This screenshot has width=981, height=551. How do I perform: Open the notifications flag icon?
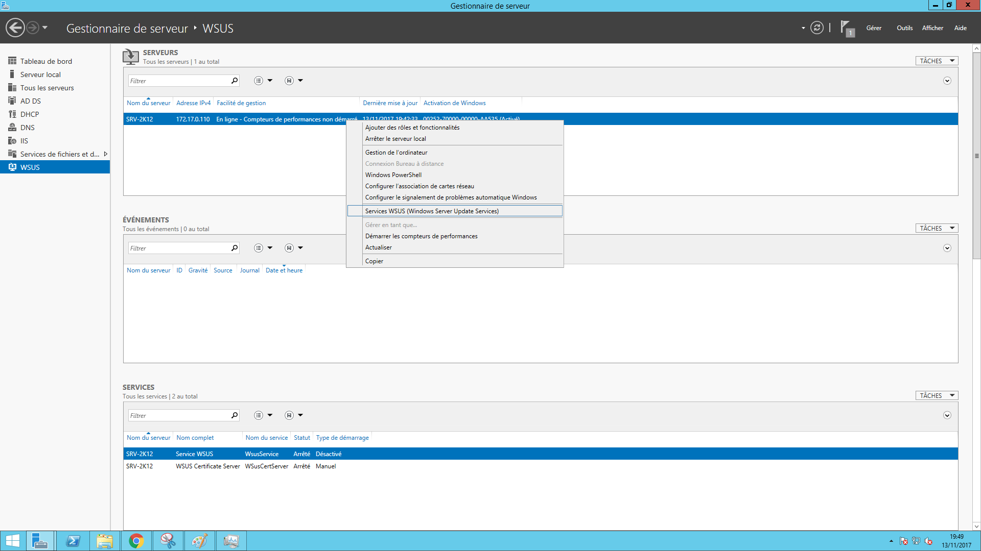[x=847, y=28]
